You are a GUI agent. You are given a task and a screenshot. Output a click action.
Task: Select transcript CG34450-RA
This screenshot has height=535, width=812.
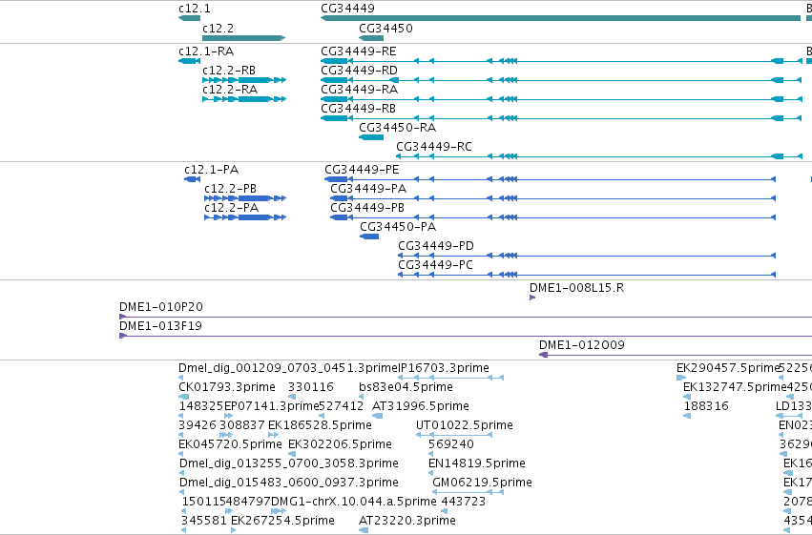pos(371,137)
